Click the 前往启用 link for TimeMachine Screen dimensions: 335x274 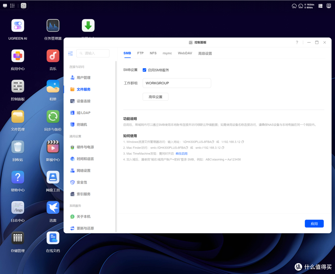point(181,154)
